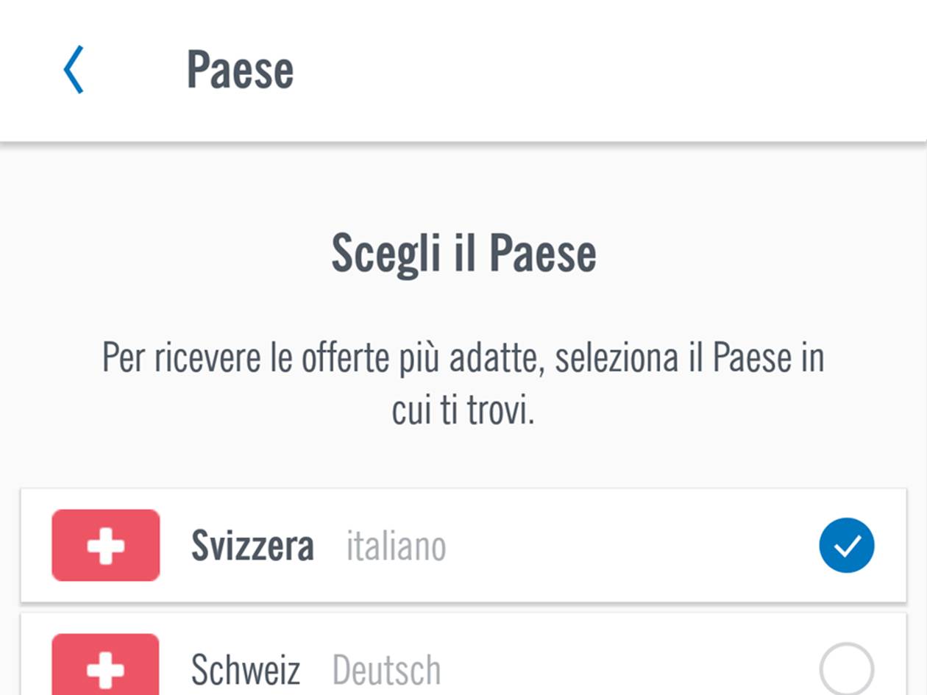Go back using the blue chevron arrow

pyautogui.click(x=74, y=70)
